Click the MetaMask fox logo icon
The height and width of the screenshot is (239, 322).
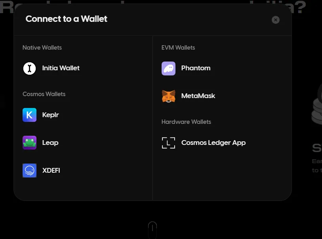[x=168, y=96]
